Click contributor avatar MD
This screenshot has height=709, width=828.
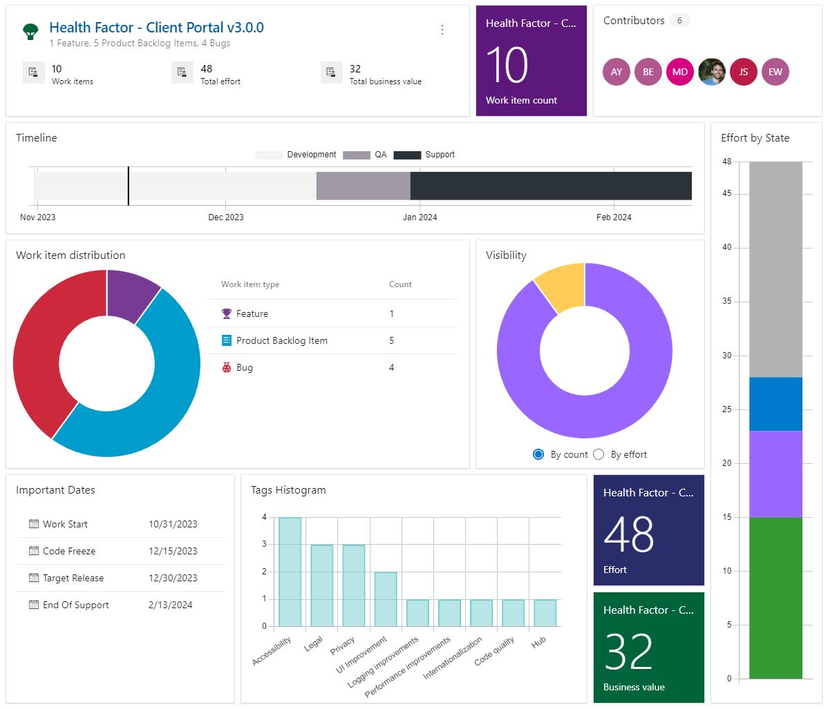click(679, 72)
